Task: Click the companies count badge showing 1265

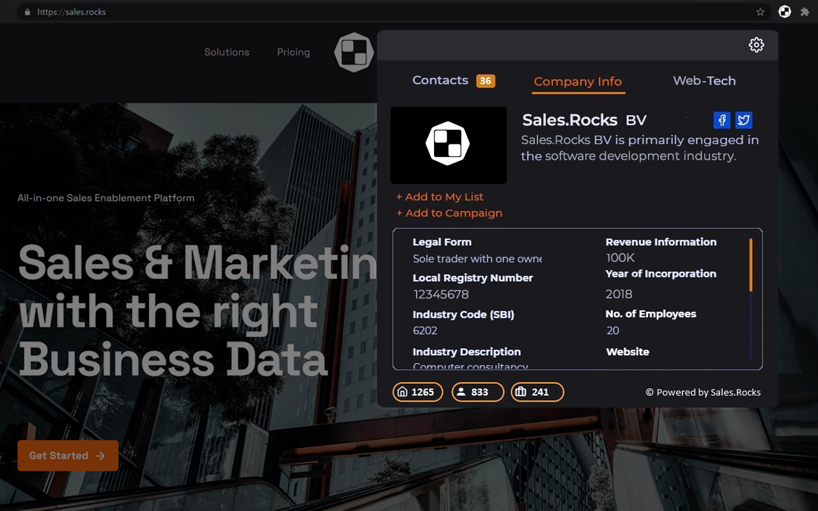Action: pos(417,392)
